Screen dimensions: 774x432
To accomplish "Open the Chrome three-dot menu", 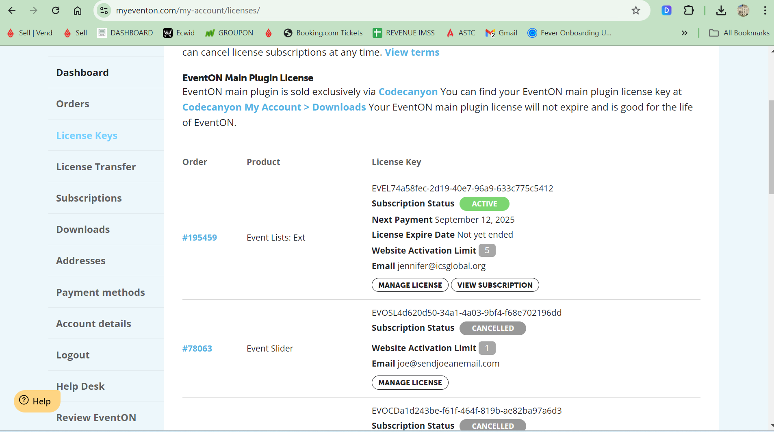I will coord(765,11).
